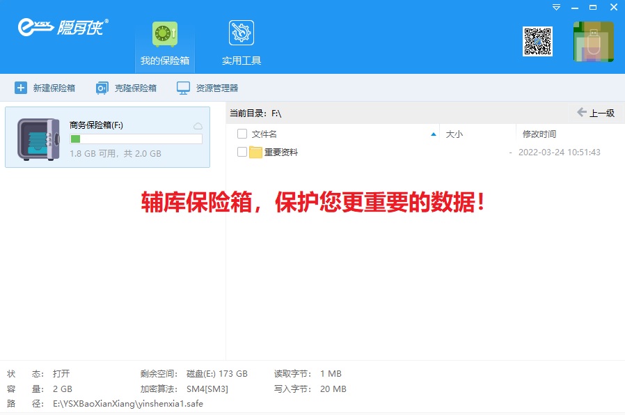Image resolution: width=625 pixels, height=415 pixels.
Task: Sort files by 大小 column header
Action: point(454,134)
